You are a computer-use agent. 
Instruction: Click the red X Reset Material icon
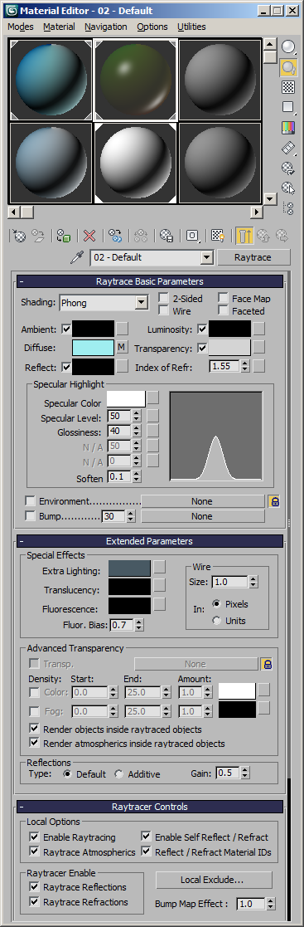[89, 236]
